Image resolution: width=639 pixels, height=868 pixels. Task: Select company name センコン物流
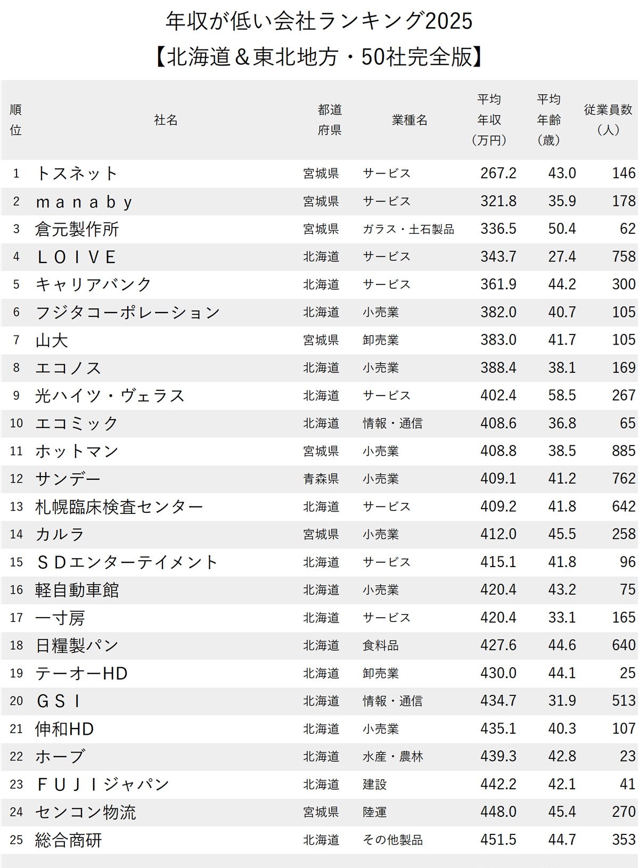pos(86,812)
